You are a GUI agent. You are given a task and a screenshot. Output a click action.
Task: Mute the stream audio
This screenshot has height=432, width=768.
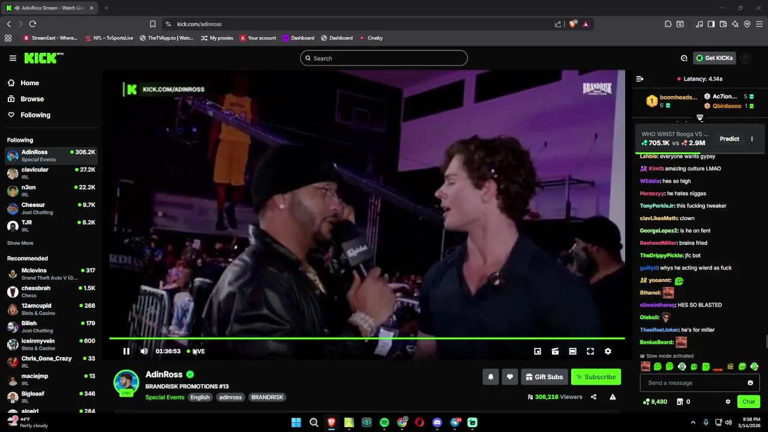144,351
